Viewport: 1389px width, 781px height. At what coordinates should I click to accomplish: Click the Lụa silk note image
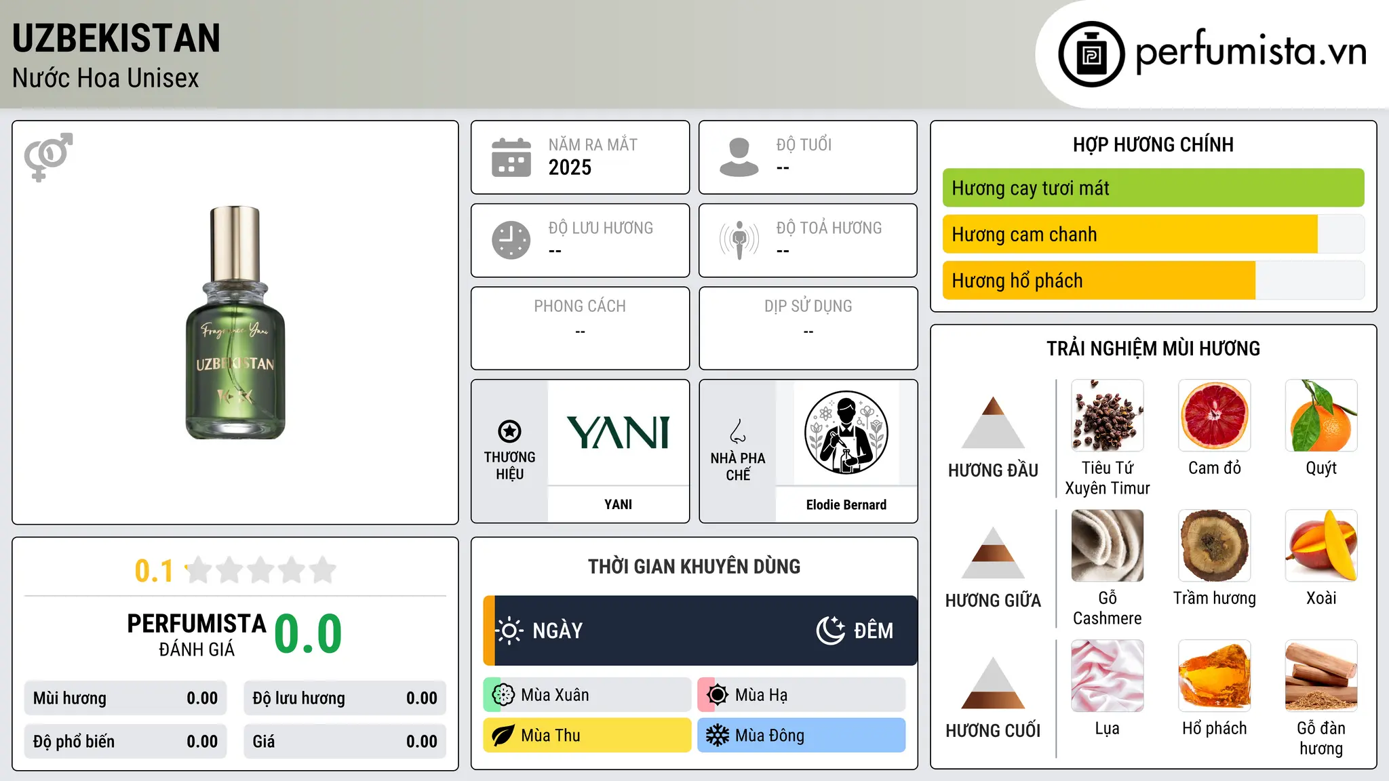1108,676
